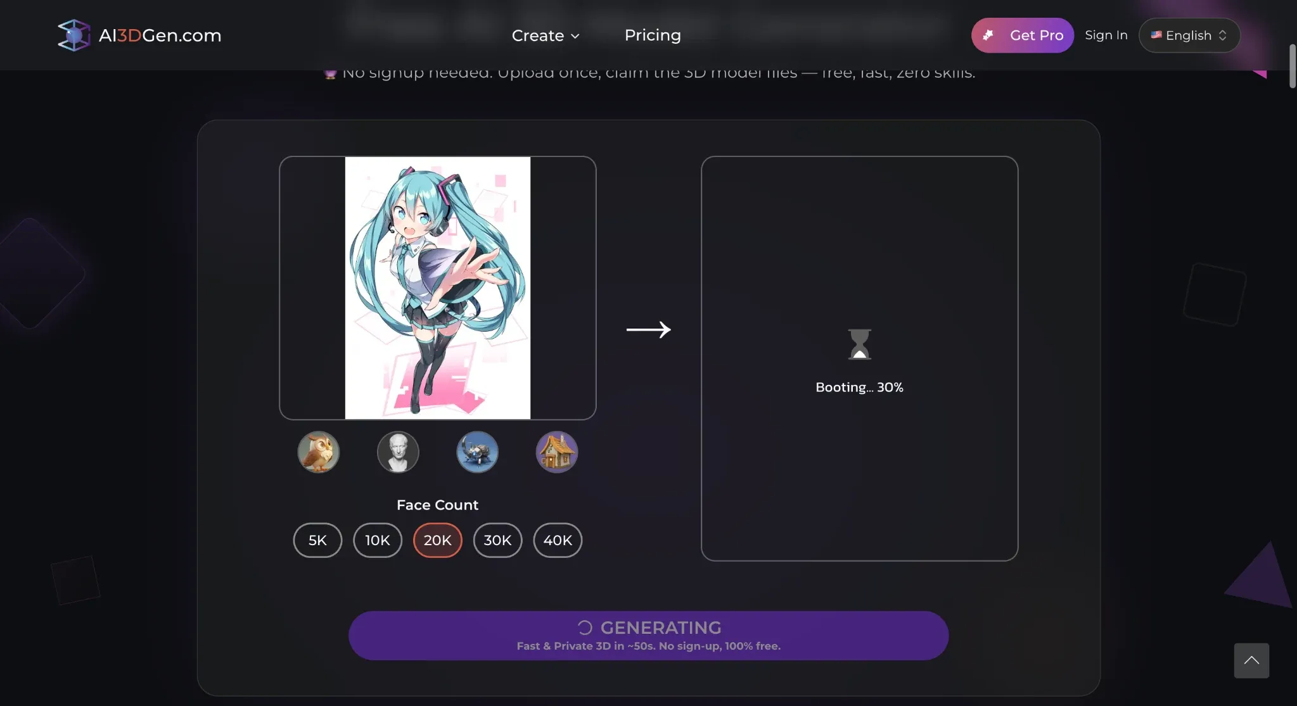The width and height of the screenshot is (1297, 706).
Task: Choose 10K face count
Action: coord(378,540)
